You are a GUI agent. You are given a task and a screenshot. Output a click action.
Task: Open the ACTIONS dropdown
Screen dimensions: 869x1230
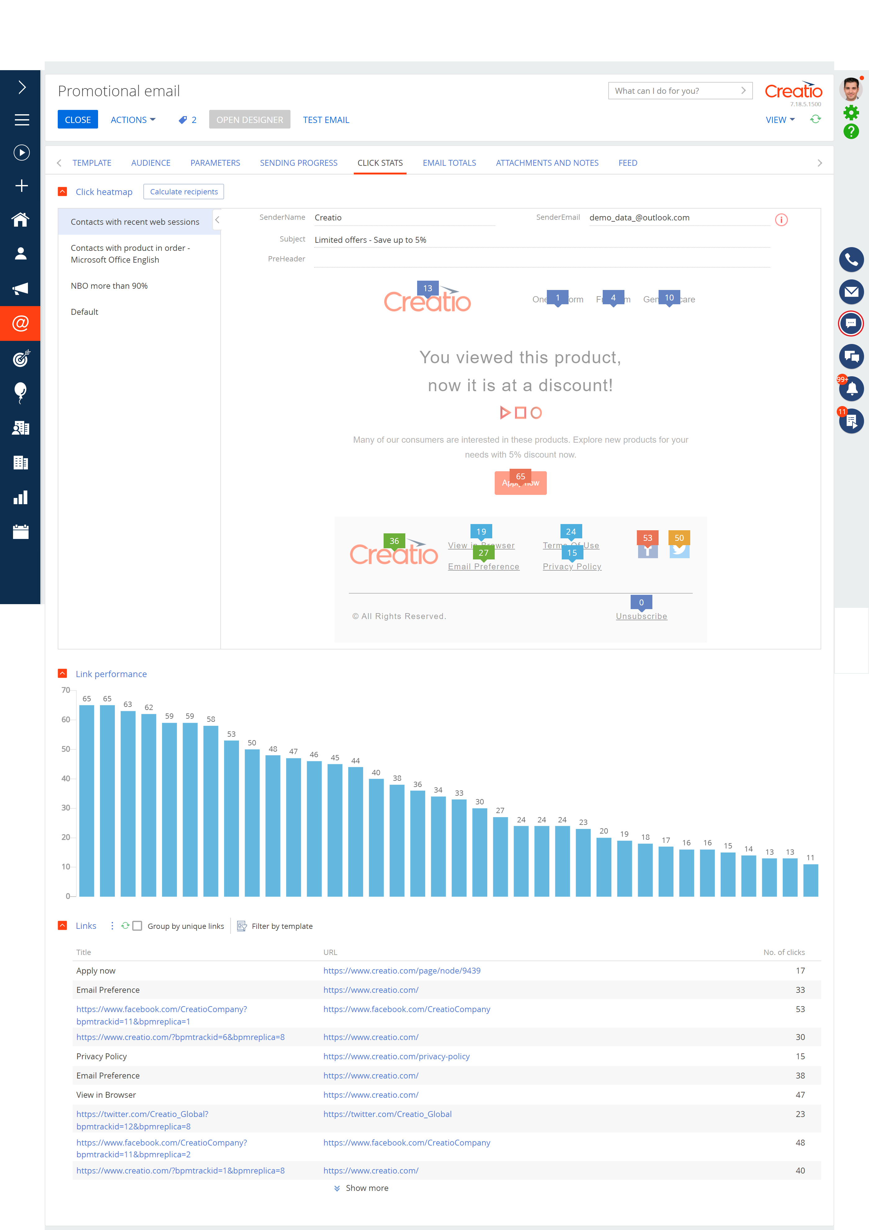[132, 120]
